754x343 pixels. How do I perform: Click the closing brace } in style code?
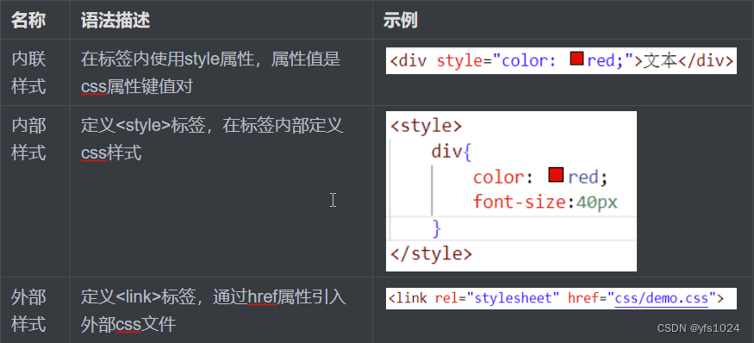coord(437,228)
